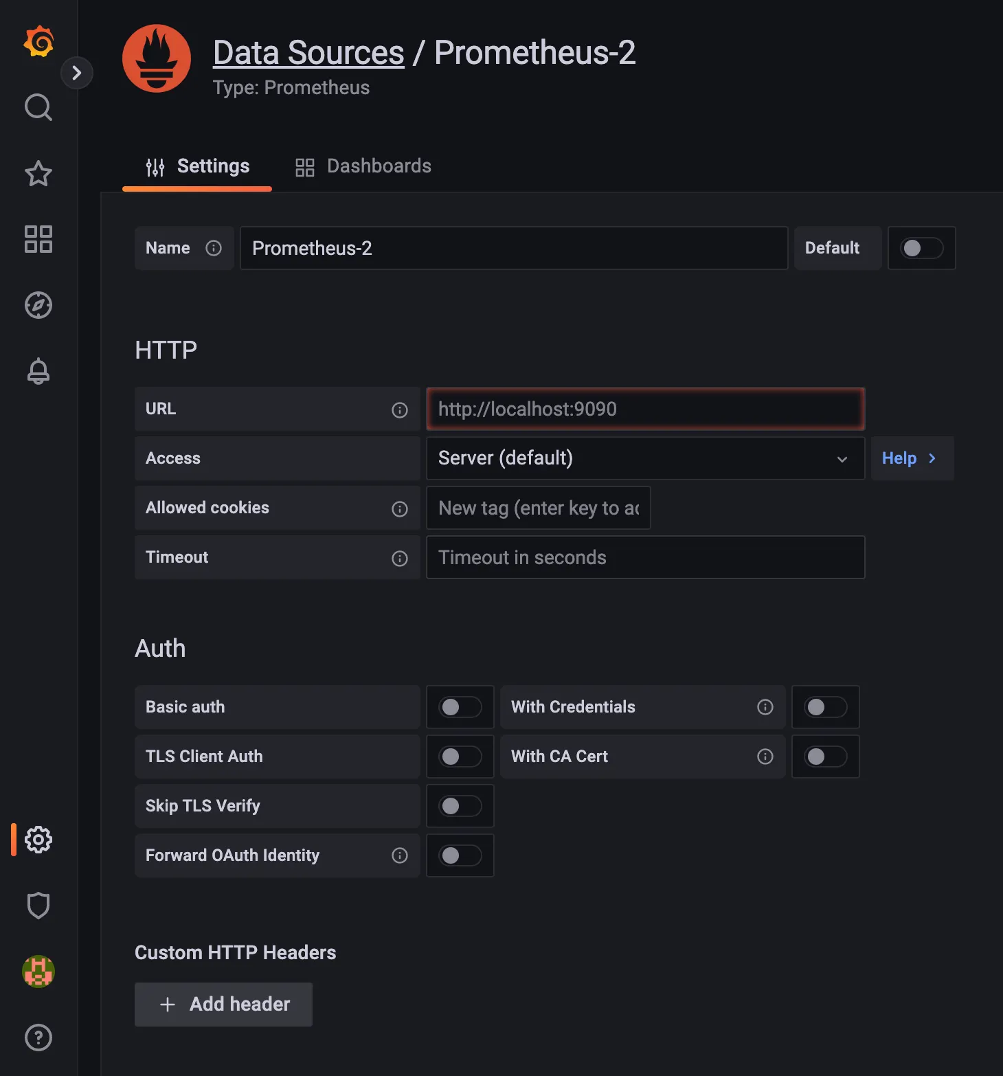
Task: Toggle the Default data source switch
Action: (x=921, y=248)
